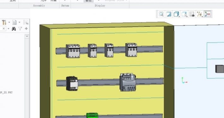The image size is (224, 118).
Task: Clear the search field with X button
Action: [4, 29]
